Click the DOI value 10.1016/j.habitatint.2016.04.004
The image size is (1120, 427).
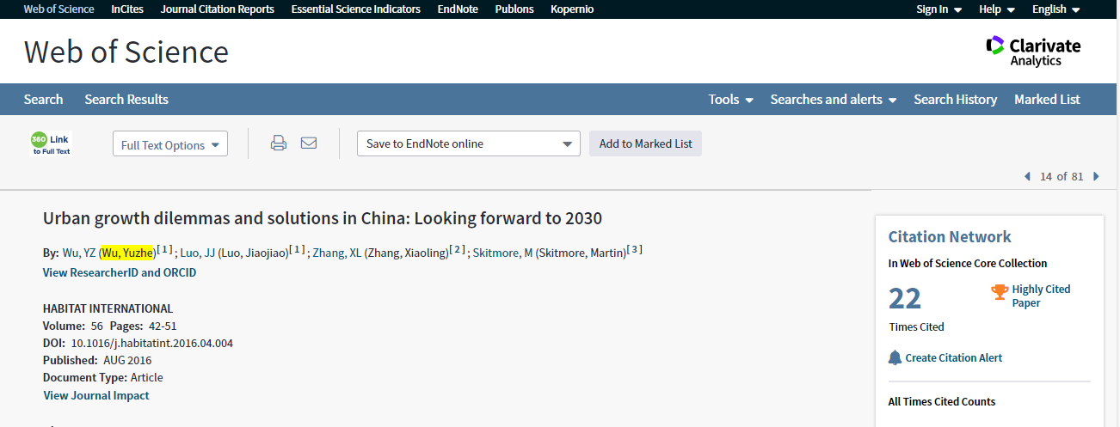152,343
